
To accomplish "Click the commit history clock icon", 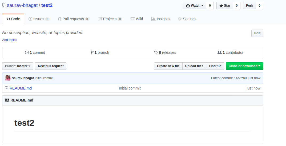I will click(27, 52).
